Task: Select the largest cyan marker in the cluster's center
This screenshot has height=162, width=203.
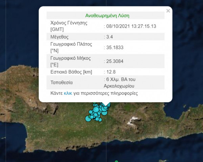Action: point(96,109)
